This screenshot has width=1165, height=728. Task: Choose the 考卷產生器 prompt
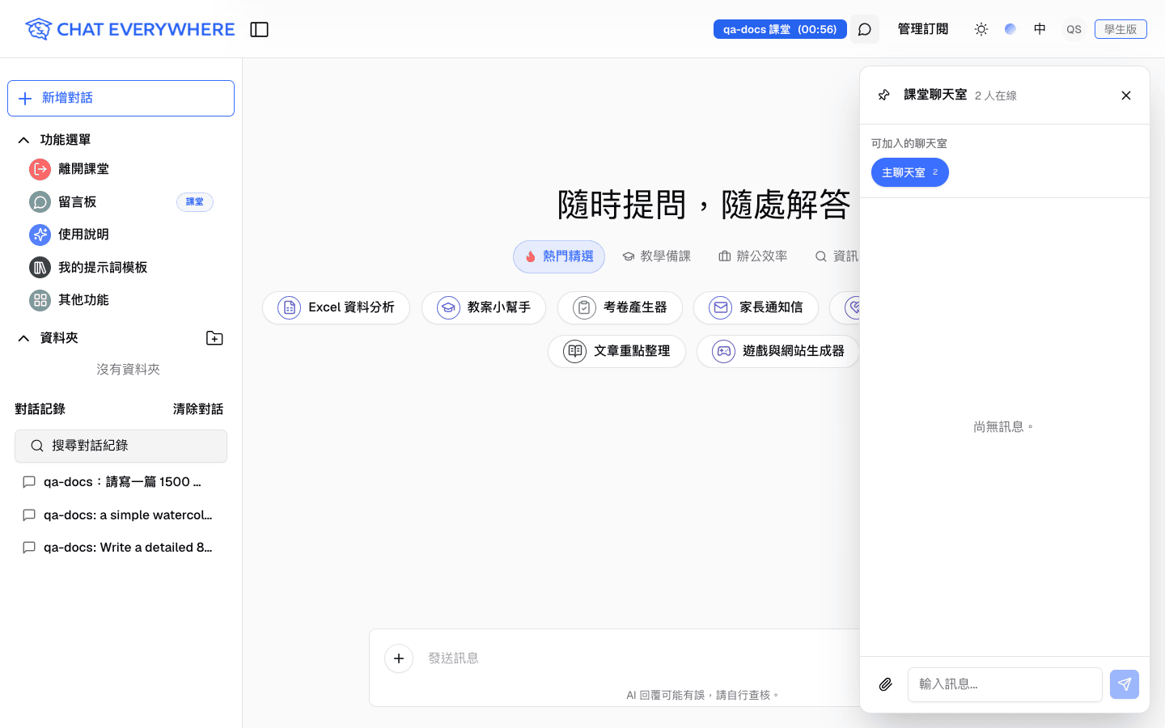pos(620,307)
